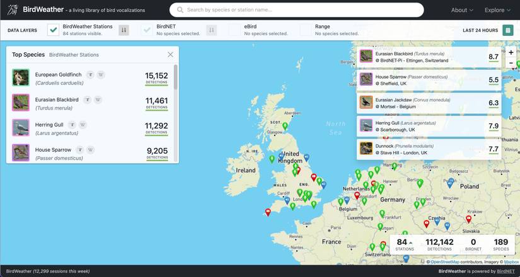Open House Sparrow detection at Sheffield
520x277 pixels.
pyautogui.click(x=429, y=80)
